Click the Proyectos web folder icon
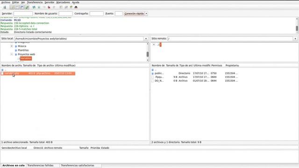 pyautogui.click(x=16, y=54)
